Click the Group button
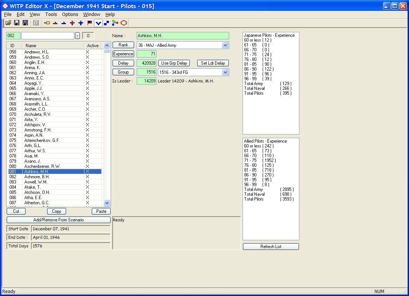The image size is (409, 296). click(123, 72)
